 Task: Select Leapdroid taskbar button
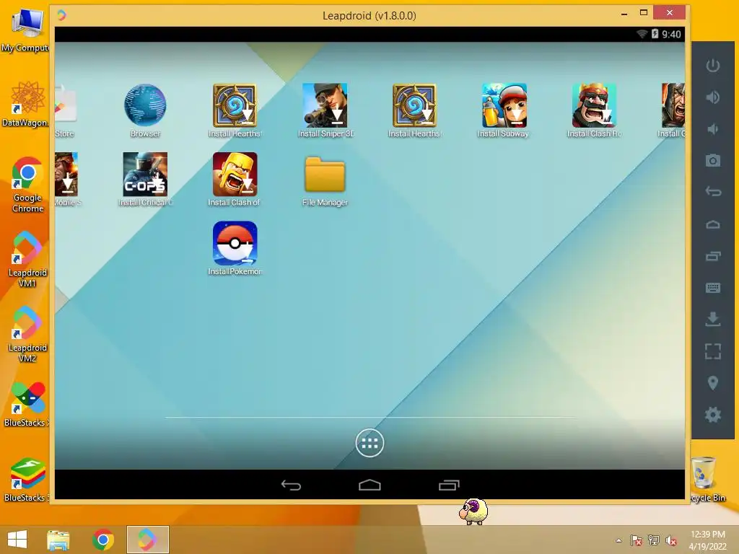pyautogui.click(x=147, y=540)
